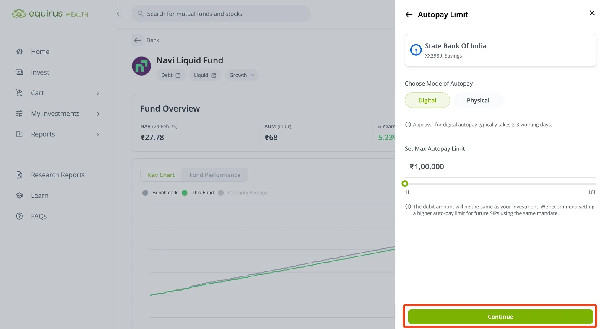This screenshot has height=329, width=605.
Task: Switch to the Nav Chart tab
Action: (161, 175)
